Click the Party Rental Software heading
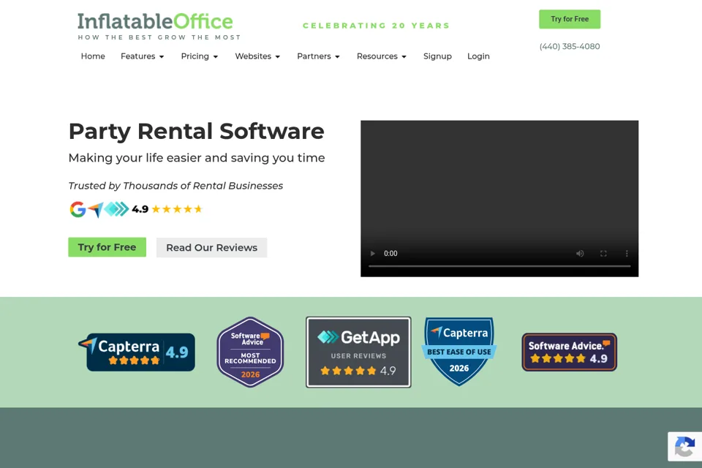This screenshot has width=702, height=468. click(x=197, y=131)
